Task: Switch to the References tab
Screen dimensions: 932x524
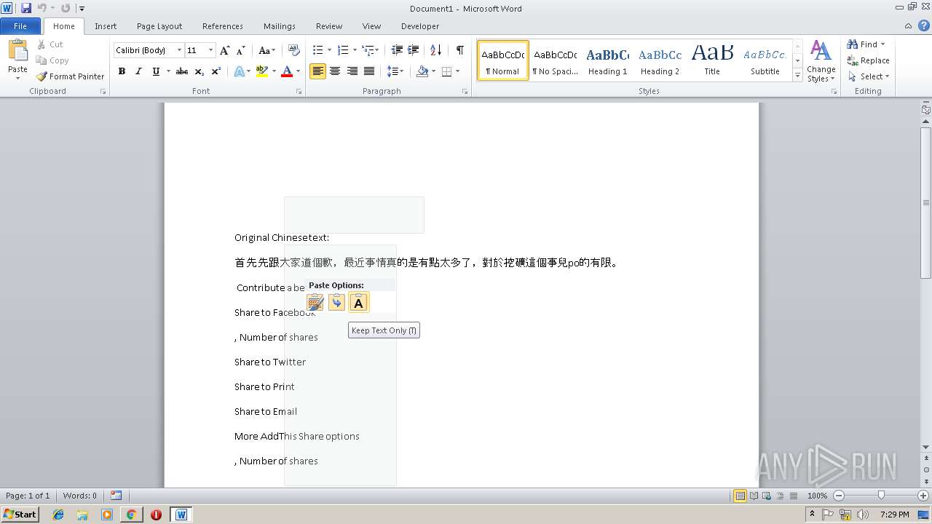Action: point(223,25)
